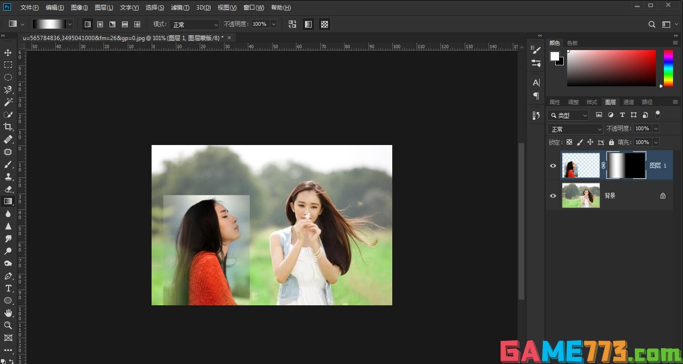
Task: Click the search magnifier icon
Action: coord(652,24)
